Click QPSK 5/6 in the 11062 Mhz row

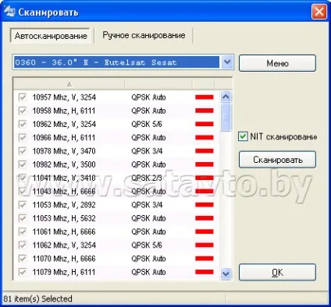pos(147,245)
